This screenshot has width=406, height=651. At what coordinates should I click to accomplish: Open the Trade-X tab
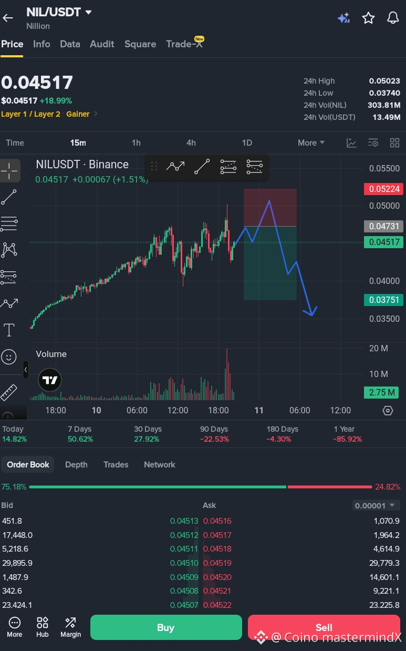tap(184, 44)
